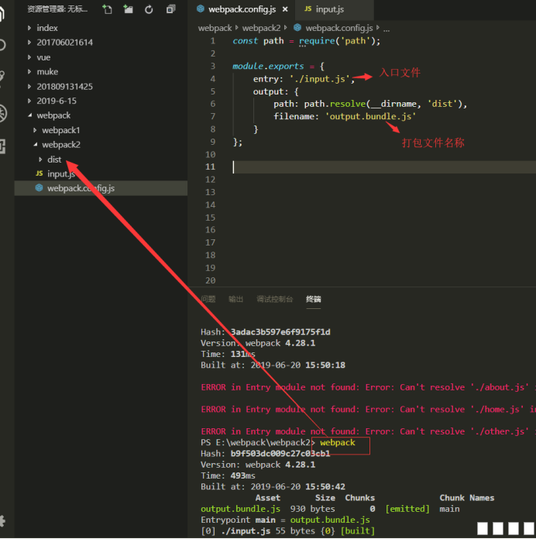Close the webpack.config.js editor tab

(x=284, y=9)
